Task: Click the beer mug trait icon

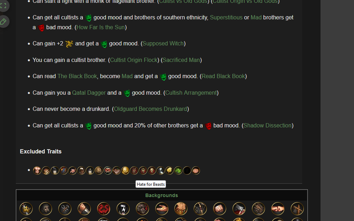Action: point(81,171)
